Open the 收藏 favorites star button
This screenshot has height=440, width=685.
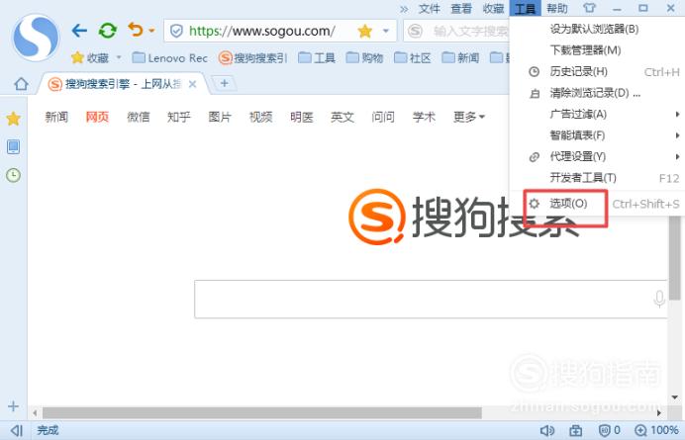90,57
